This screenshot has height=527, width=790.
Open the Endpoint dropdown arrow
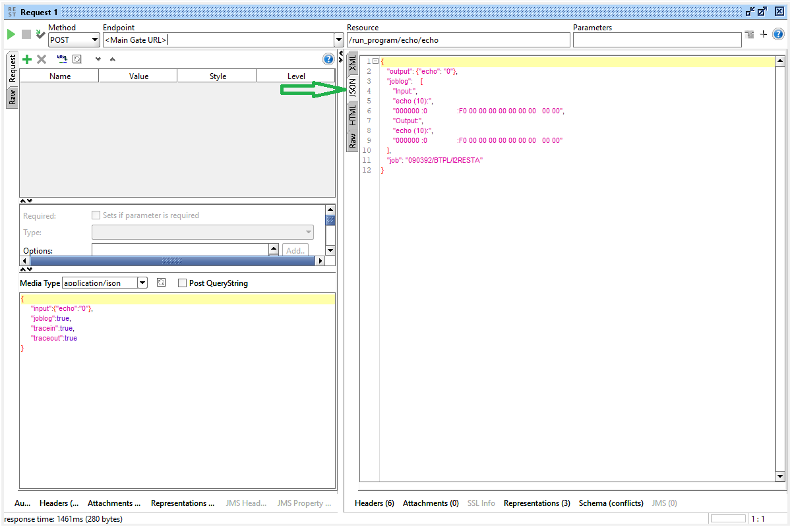click(338, 40)
